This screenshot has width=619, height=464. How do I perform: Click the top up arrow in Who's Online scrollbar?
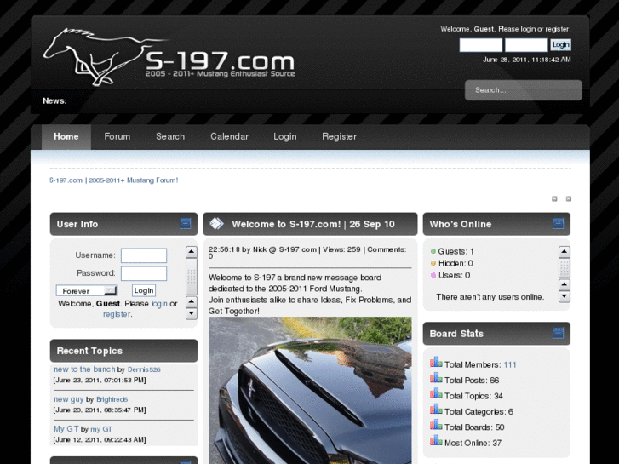click(x=565, y=251)
